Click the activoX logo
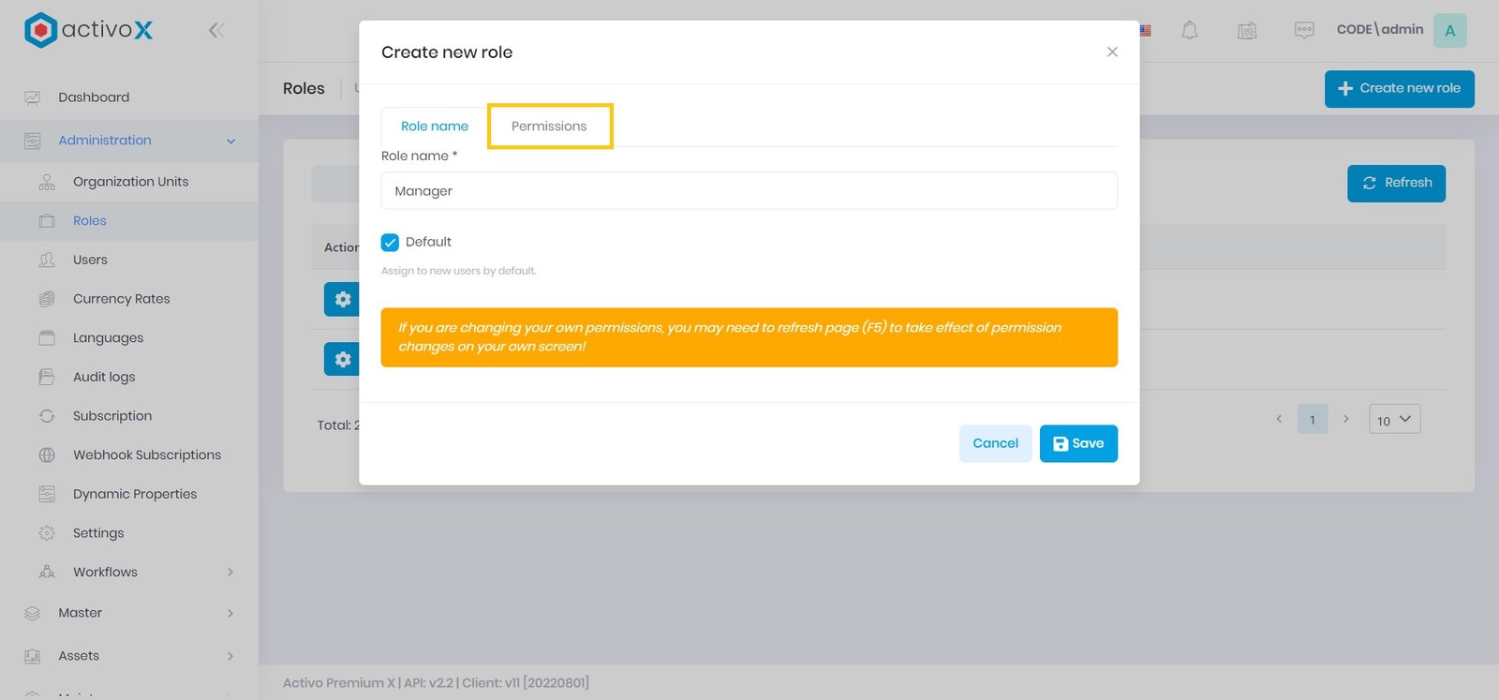The width and height of the screenshot is (1499, 700). coord(88,30)
